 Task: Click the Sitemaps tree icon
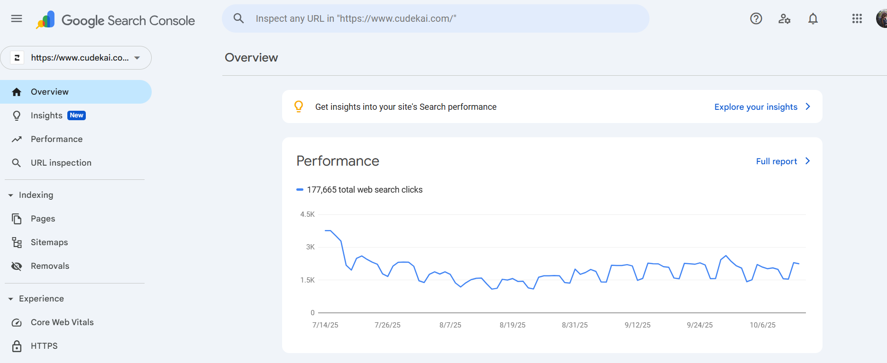click(17, 242)
